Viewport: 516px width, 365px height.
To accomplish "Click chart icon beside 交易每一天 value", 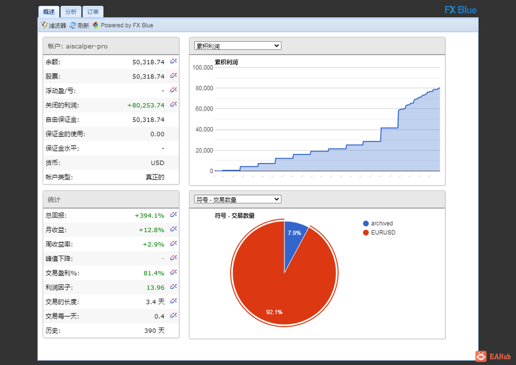I will click(173, 315).
